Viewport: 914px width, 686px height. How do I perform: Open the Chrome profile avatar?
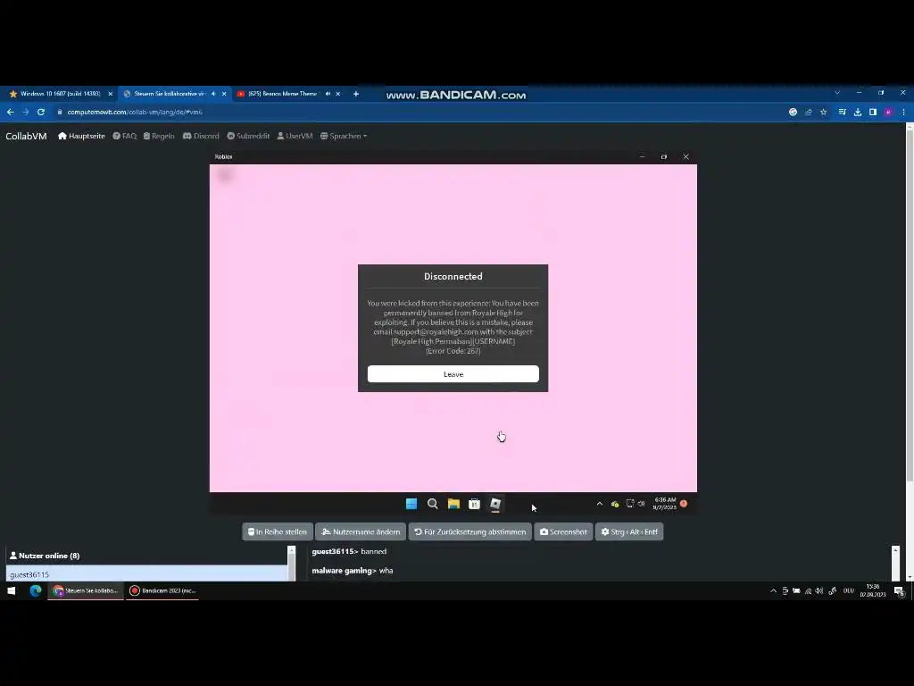point(888,112)
